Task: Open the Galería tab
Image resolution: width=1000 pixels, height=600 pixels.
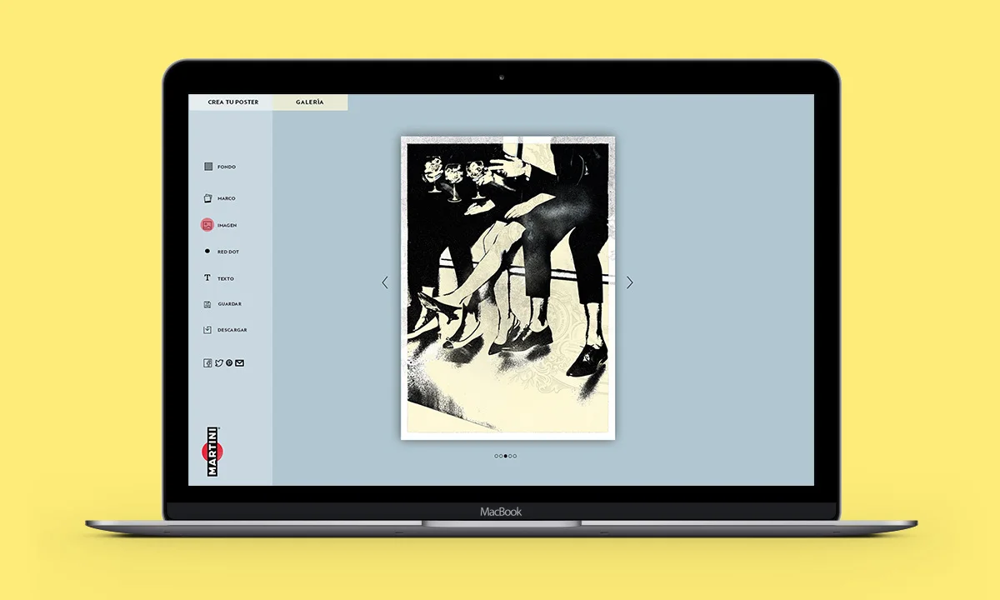Action: point(310,102)
